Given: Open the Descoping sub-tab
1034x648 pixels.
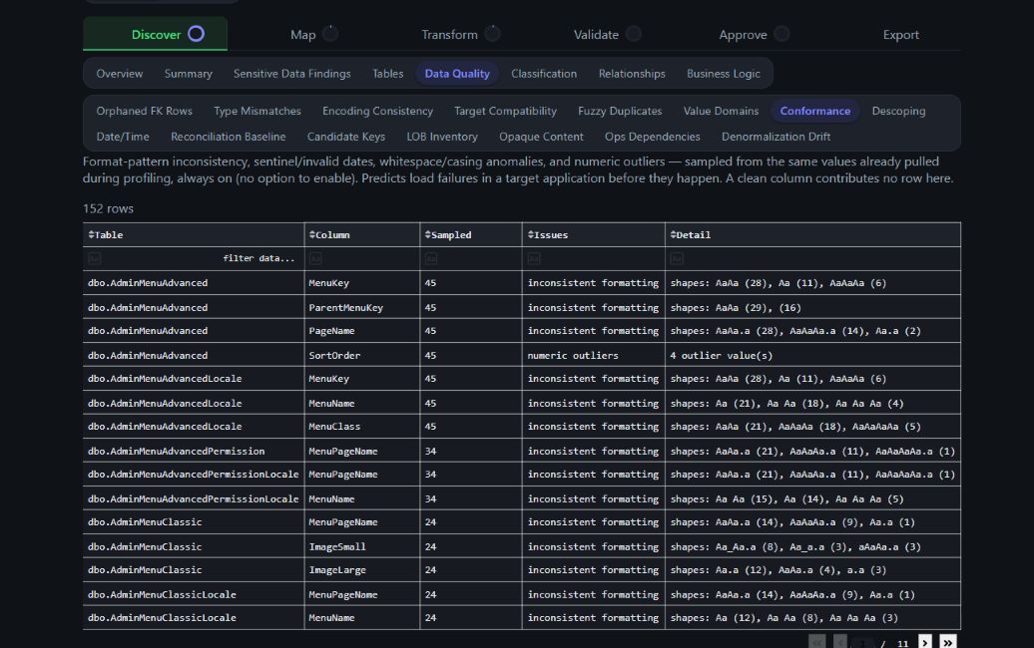Looking at the screenshot, I should tap(899, 112).
